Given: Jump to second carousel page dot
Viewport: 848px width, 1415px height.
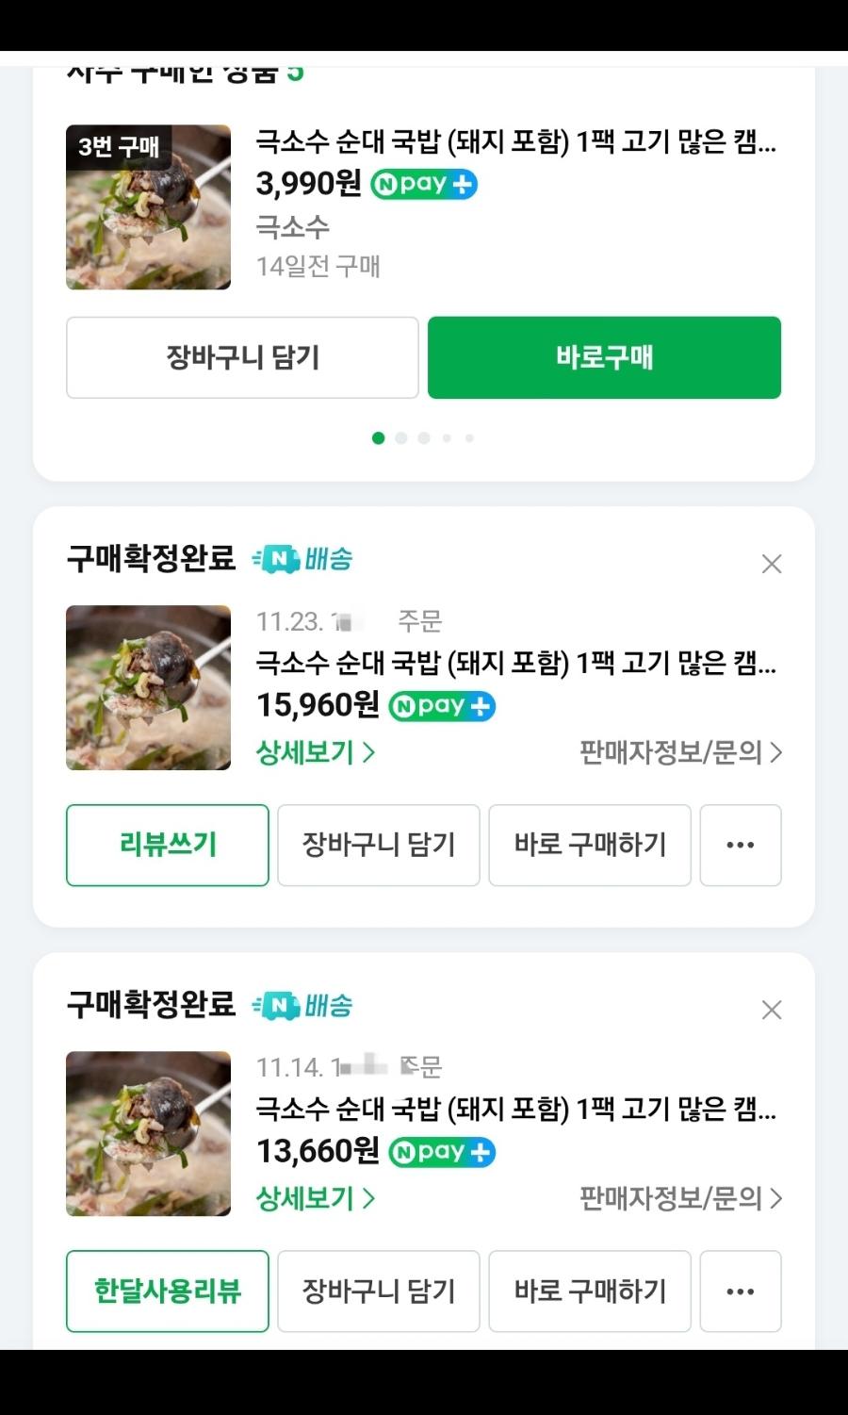Looking at the screenshot, I should tap(401, 438).
